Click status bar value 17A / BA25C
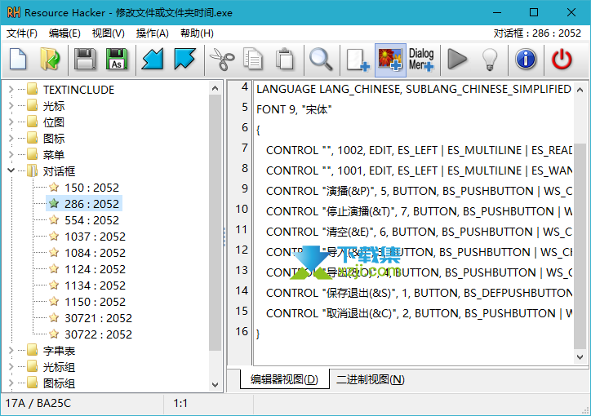The width and height of the screenshot is (591, 416). (38, 403)
